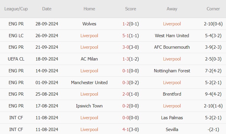The height and width of the screenshot is (134, 226).
Task: Select AFC Bournemouth away team
Action: point(172,47)
